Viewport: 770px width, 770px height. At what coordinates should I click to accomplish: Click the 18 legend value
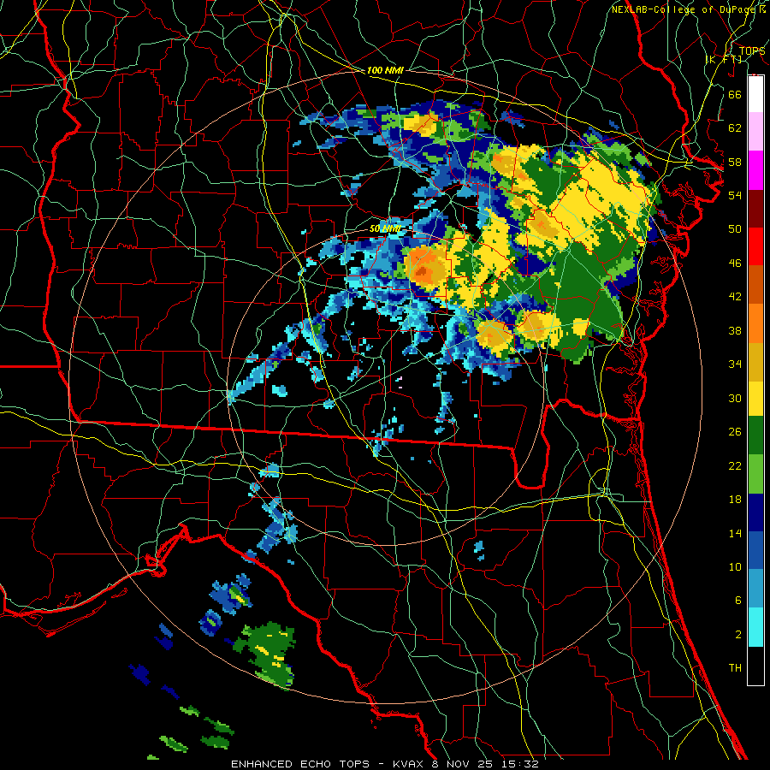coord(735,500)
